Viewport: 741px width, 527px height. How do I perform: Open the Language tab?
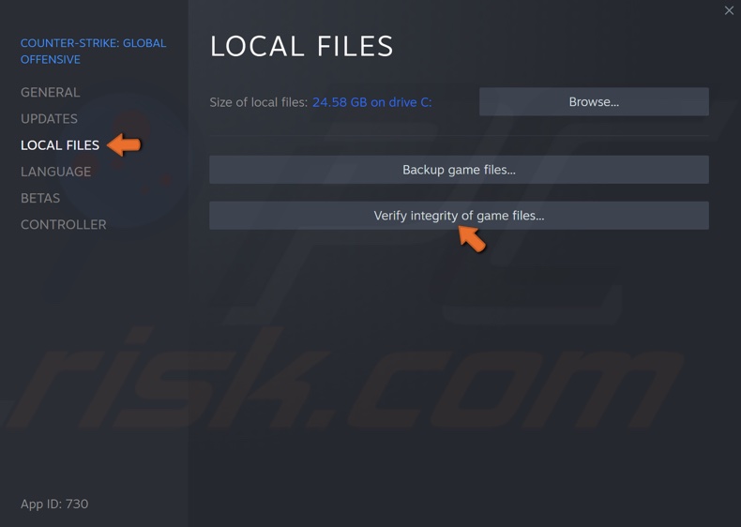(55, 172)
